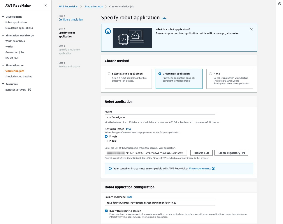
Task: Dismiss the robot application info banner
Action: pyautogui.click(x=251, y=29)
